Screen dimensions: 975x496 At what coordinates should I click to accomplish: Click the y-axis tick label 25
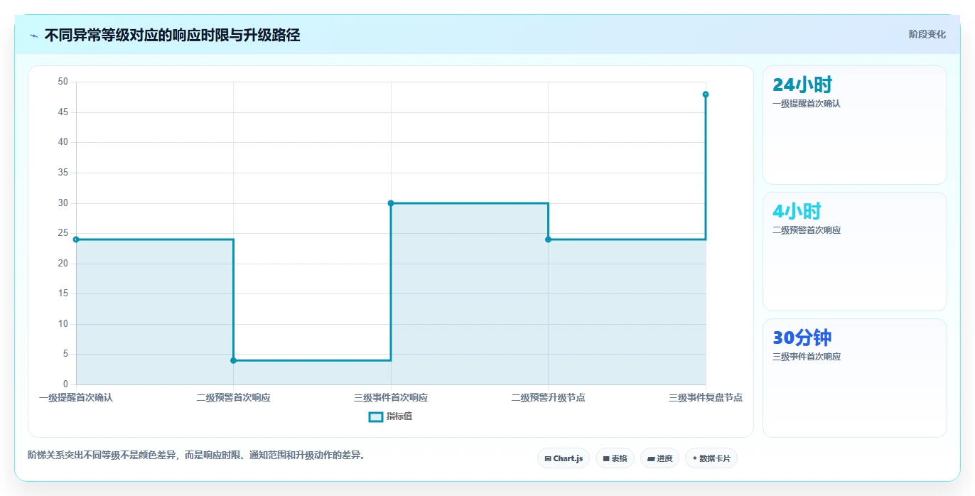pos(63,233)
